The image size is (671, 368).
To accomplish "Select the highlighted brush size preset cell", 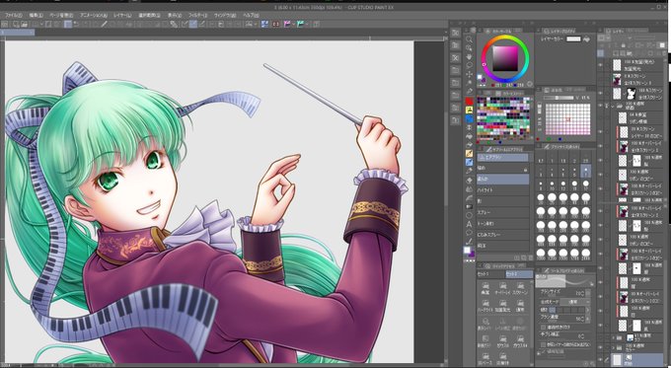I will 585,171.
